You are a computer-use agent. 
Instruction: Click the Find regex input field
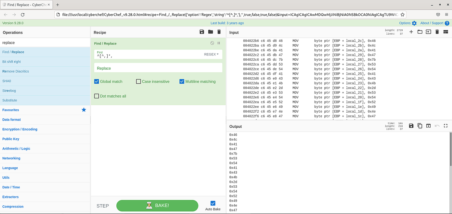(149, 54)
